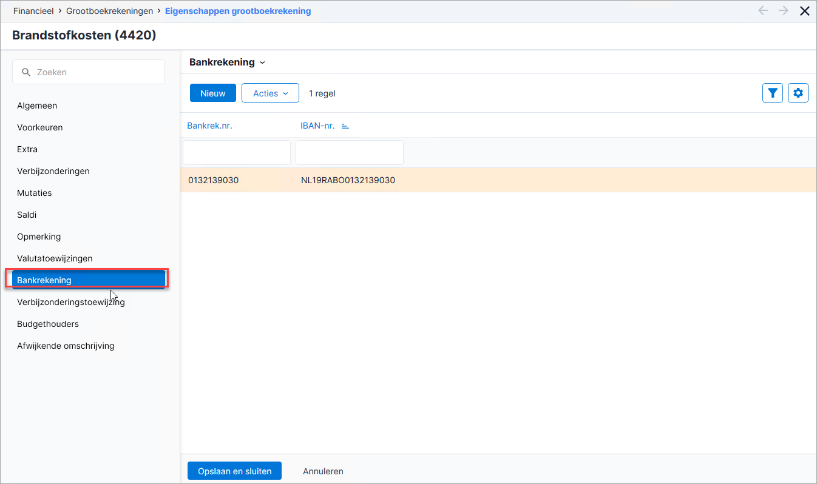
Task: Go to the previous record arrow
Action: click(x=763, y=11)
